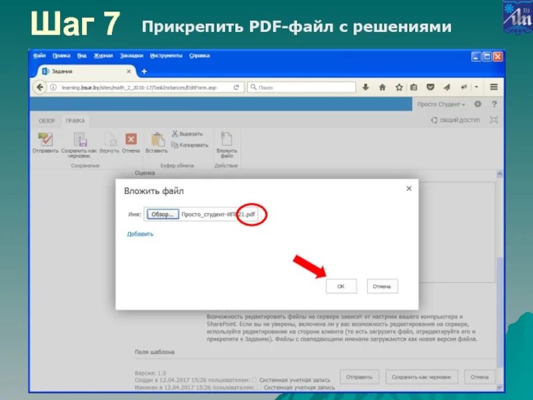Click the Копировать copy icon
This screenshot has width=533, height=400.
[x=189, y=145]
